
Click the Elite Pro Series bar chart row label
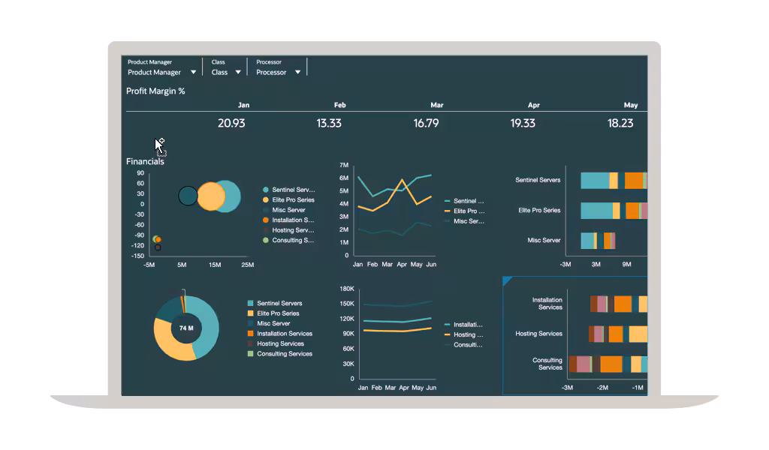pos(539,211)
